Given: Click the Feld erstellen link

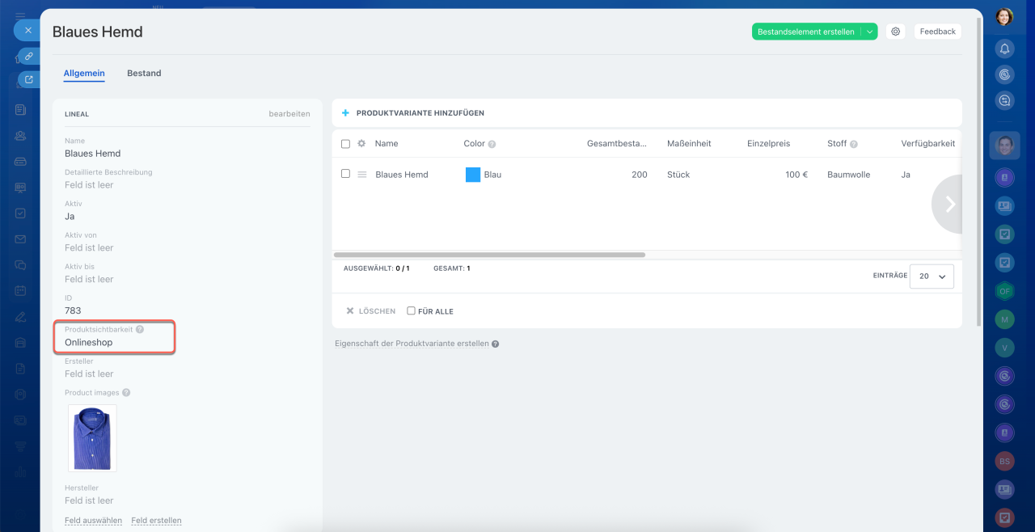Looking at the screenshot, I should (x=156, y=521).
